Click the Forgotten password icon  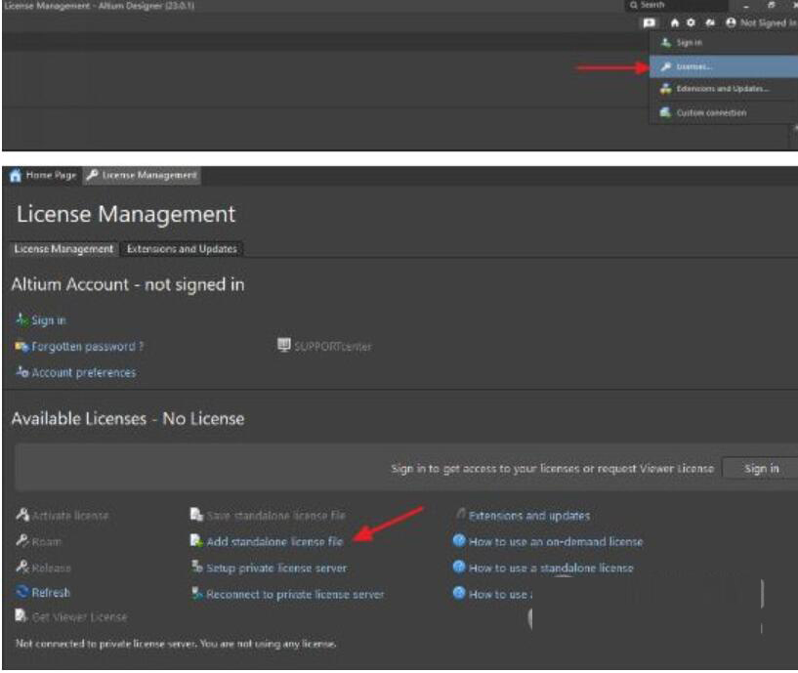[21, 346]
